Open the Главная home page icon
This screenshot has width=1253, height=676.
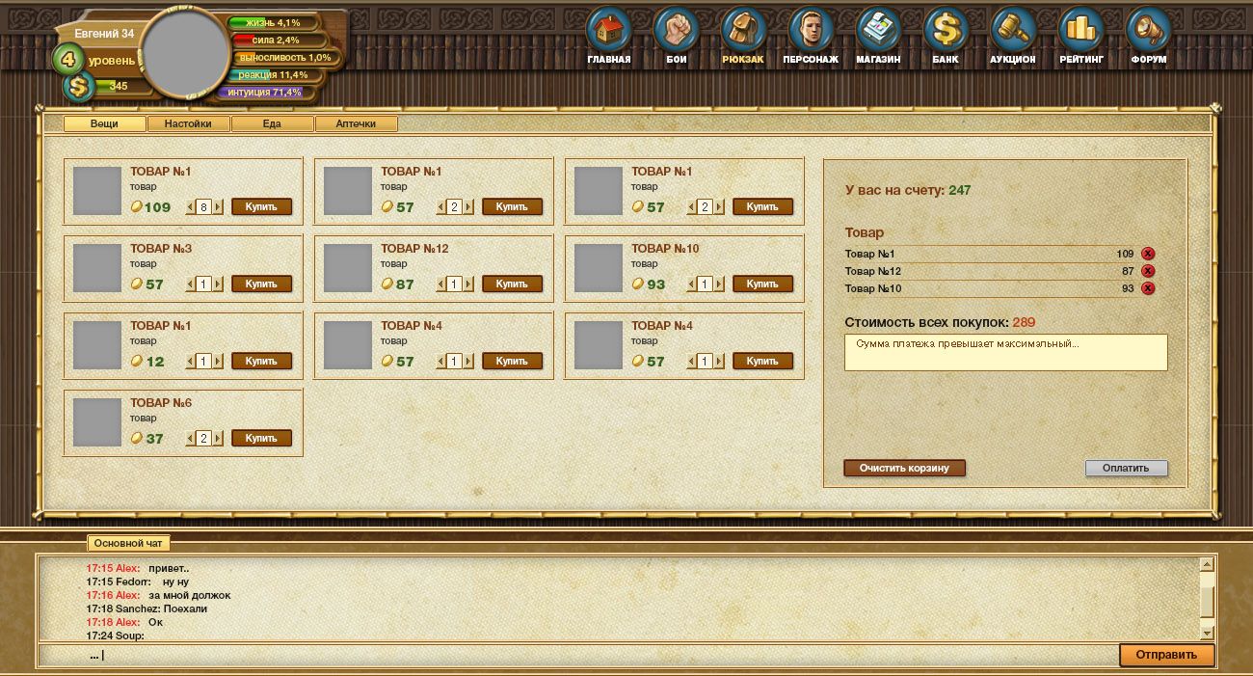tap(608, 31)
